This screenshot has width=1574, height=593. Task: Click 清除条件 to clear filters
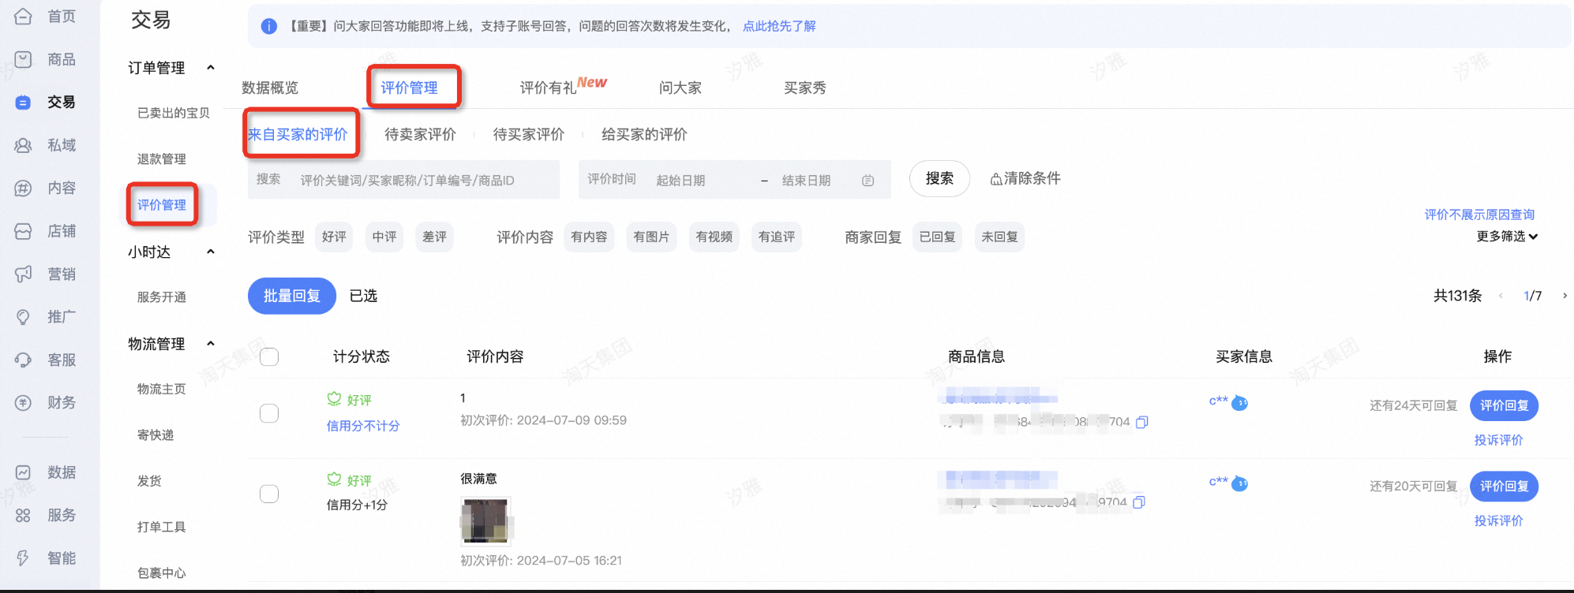(1025, 178)
